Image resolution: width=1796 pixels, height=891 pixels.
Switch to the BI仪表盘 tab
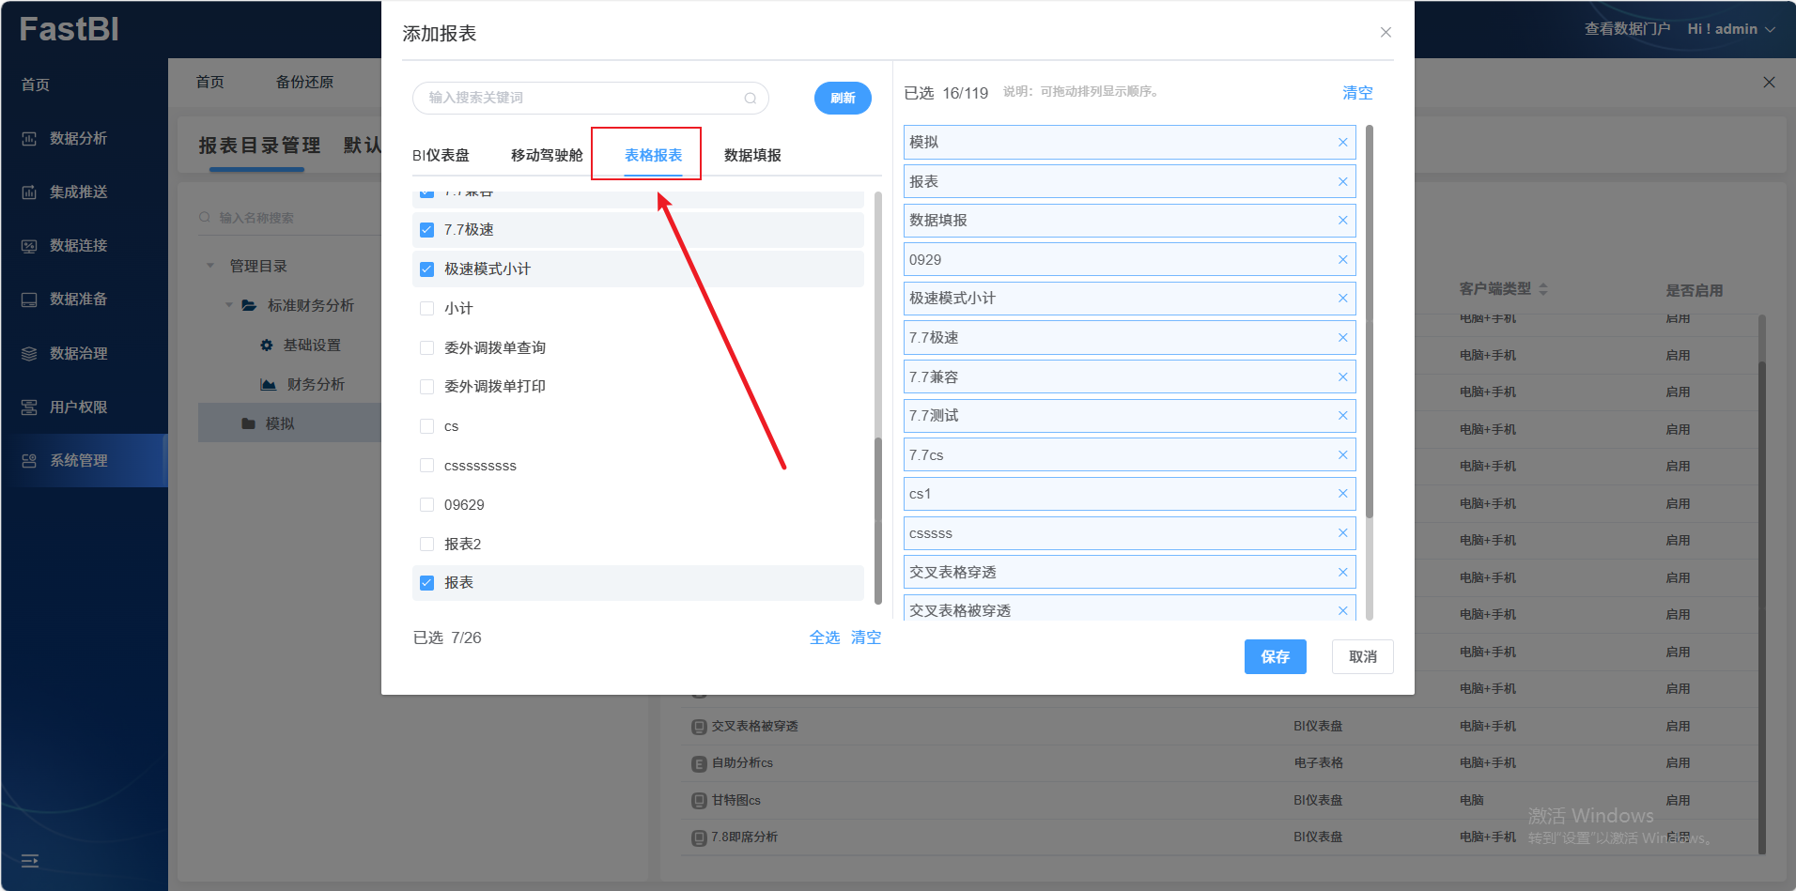click(441, 156)
